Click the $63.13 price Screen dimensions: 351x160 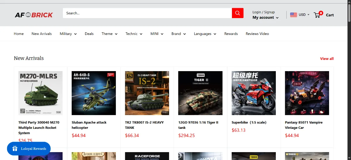click(x=238, y=130)
